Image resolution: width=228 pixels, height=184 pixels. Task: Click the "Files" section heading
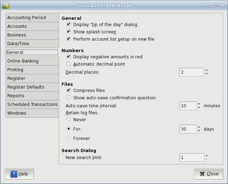pyautogui.click(x=67, y=84)
